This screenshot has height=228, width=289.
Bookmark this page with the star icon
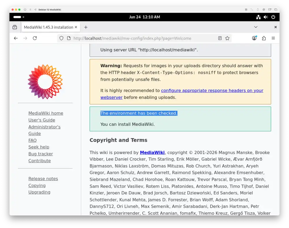point(227,38)
